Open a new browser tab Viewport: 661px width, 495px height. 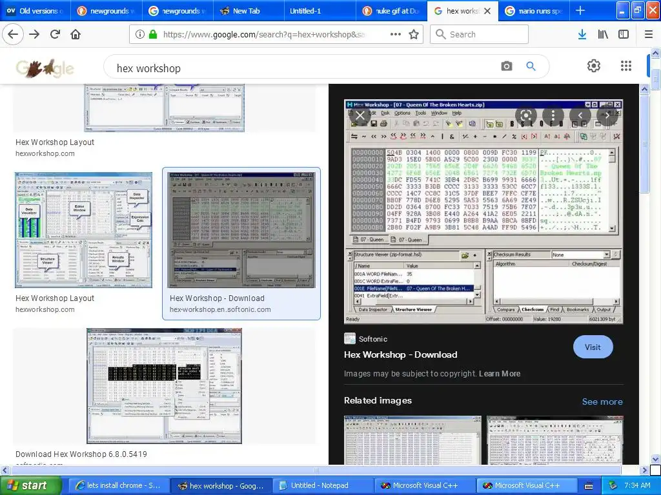[580, 10]
